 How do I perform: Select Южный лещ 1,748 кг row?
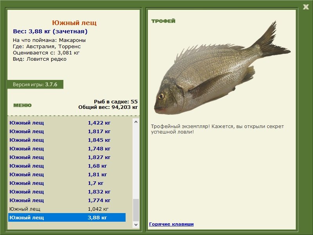pos(67,148)
